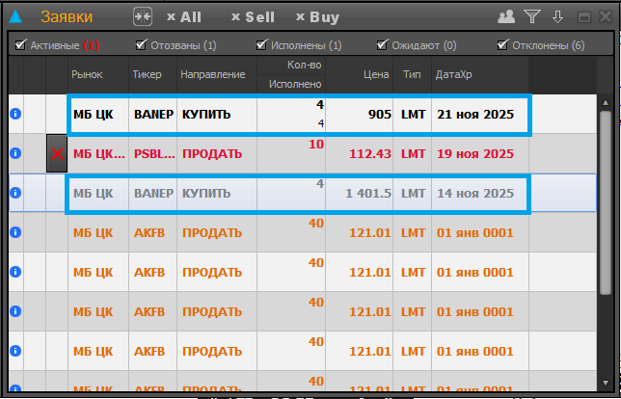Select price cell 1 401.5
621x399 pixels.
coord(360,193)
